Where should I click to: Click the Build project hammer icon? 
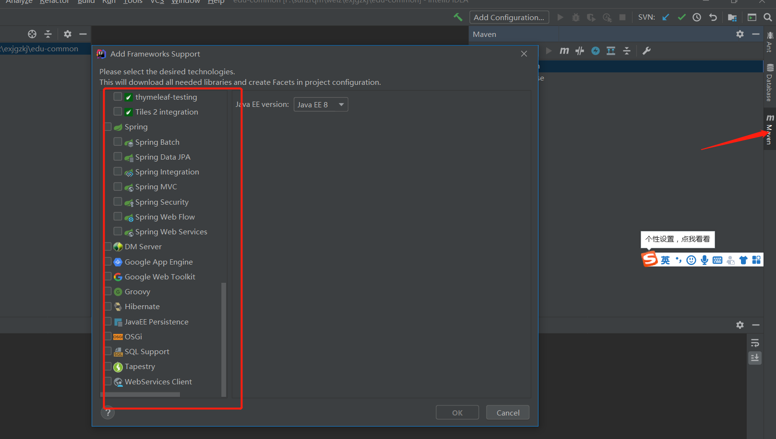[458, 17]
